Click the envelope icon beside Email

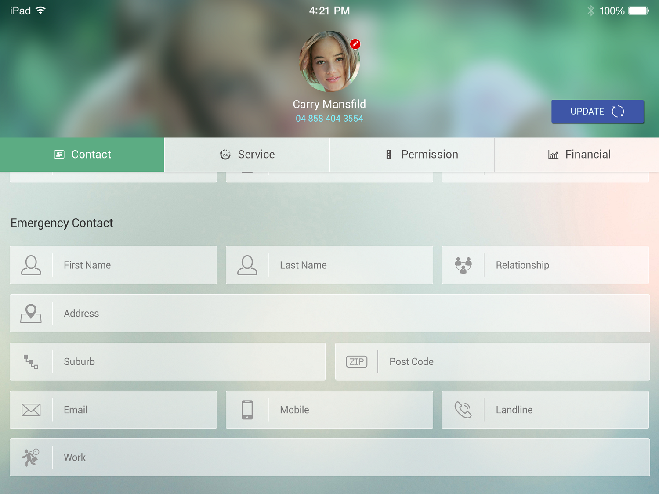[x=31, y=410]
